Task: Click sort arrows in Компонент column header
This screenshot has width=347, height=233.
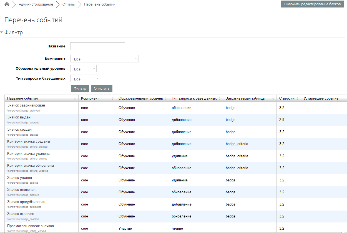Action: pos(112,99)
